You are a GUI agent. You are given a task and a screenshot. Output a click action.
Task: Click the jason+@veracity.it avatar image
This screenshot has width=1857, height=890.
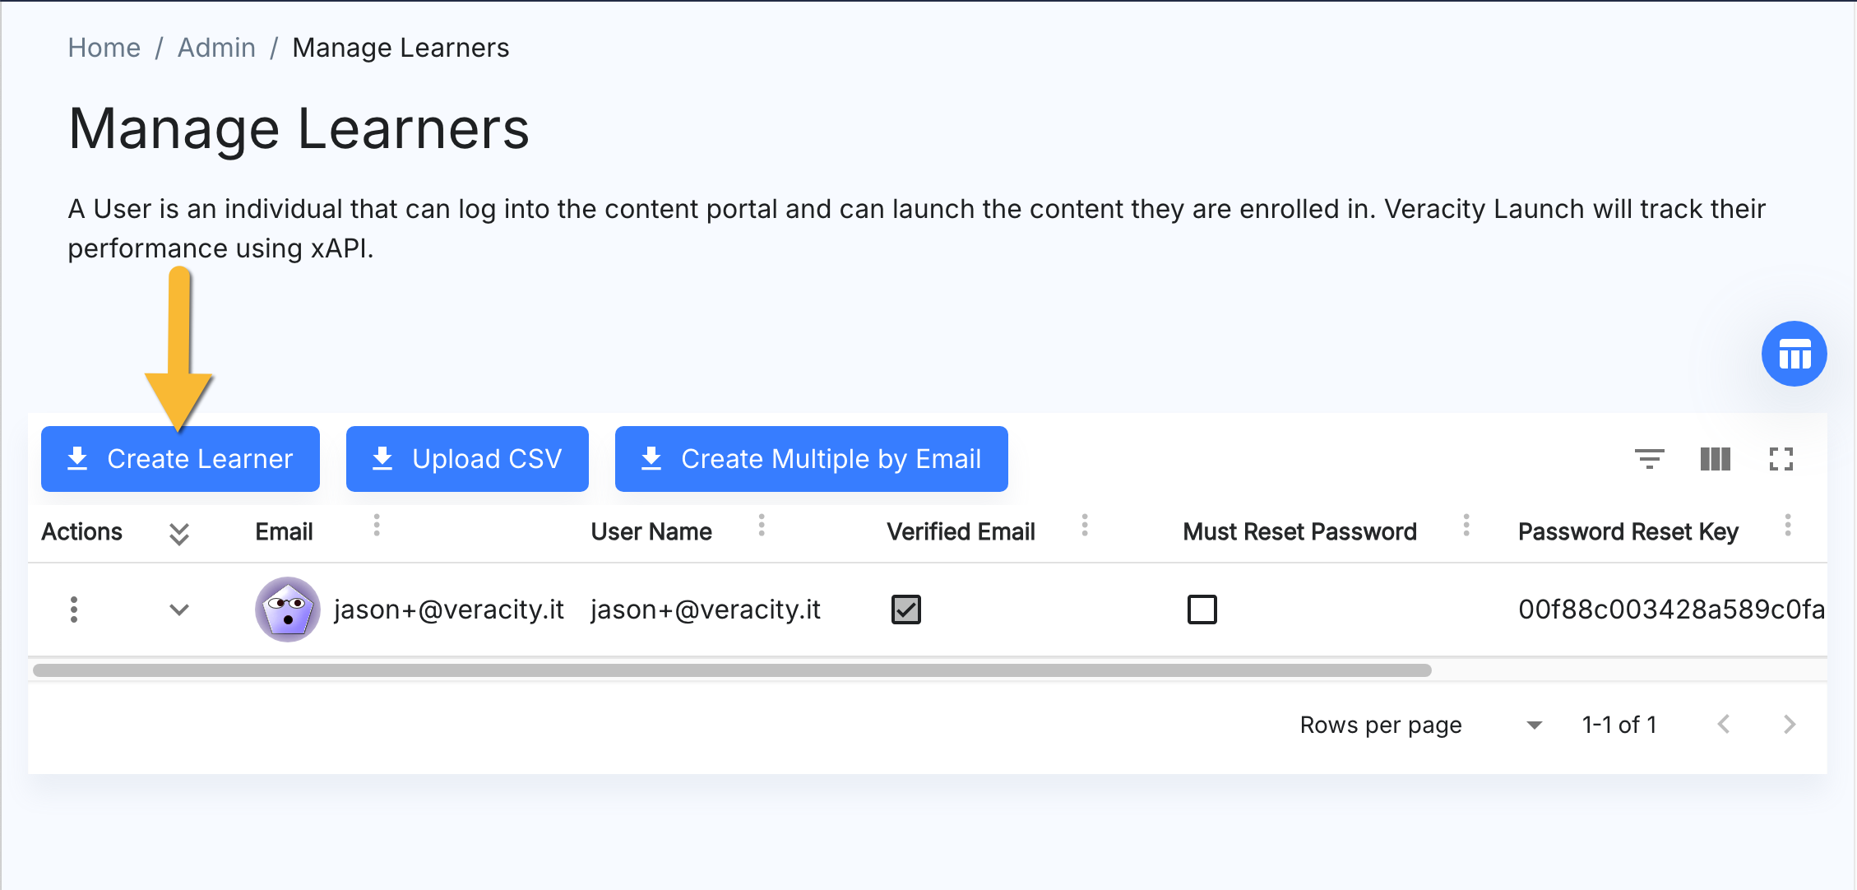(x=287, y=610)
